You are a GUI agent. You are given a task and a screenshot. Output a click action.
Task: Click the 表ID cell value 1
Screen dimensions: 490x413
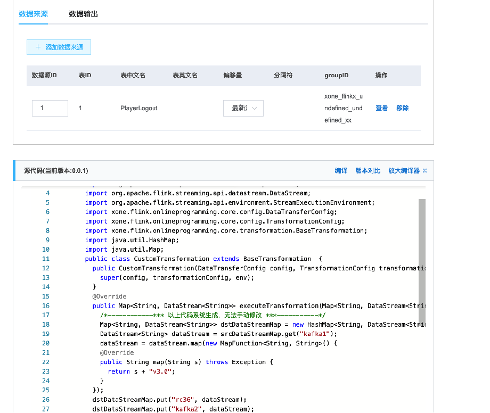(80, 108)
